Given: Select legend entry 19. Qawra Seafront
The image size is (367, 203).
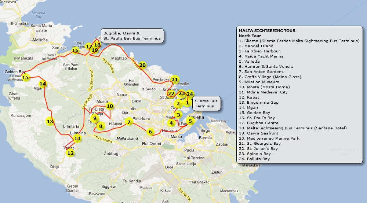Looking at the screenshot, I should pyautogui.click(x=259, y=133).
